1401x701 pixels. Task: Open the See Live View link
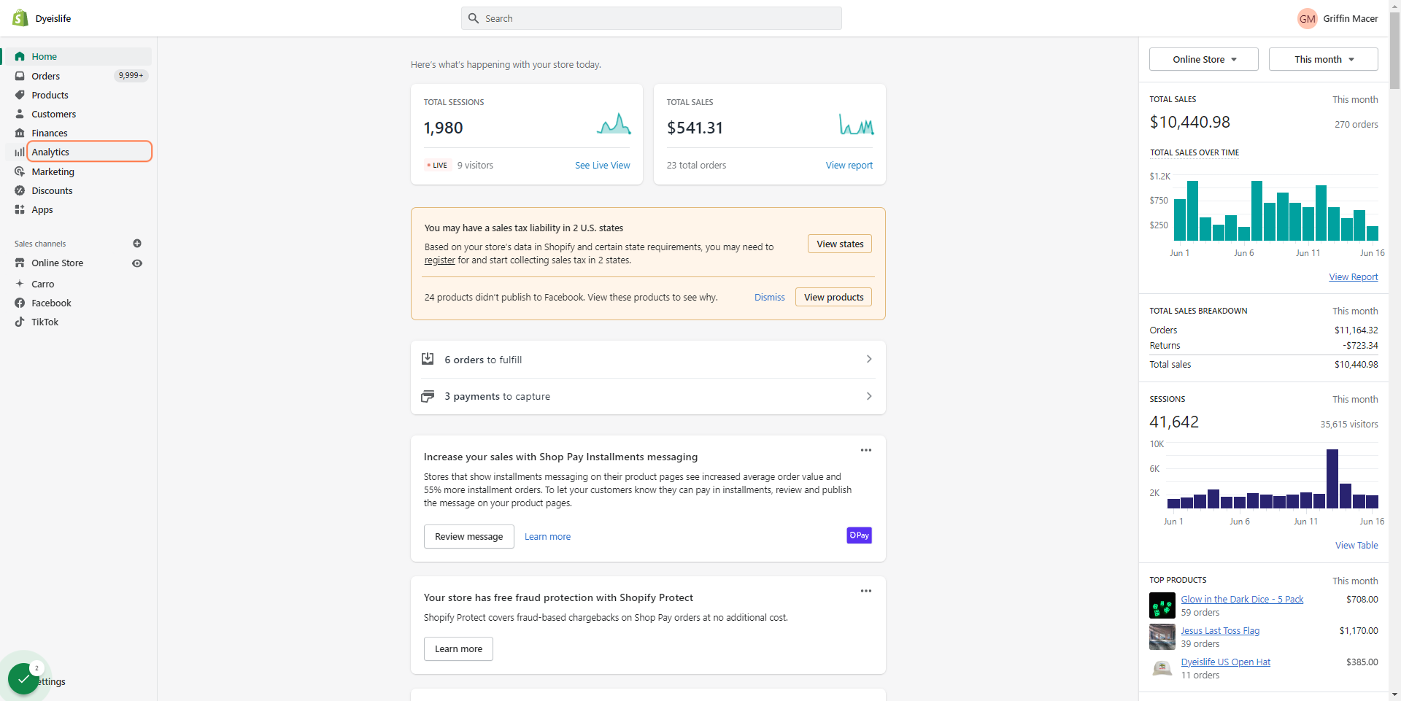pyautogui.click(x=603, y=166)
